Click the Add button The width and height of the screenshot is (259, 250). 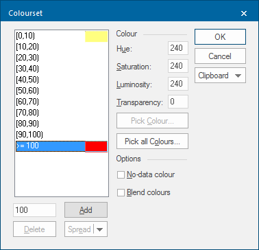86,210
